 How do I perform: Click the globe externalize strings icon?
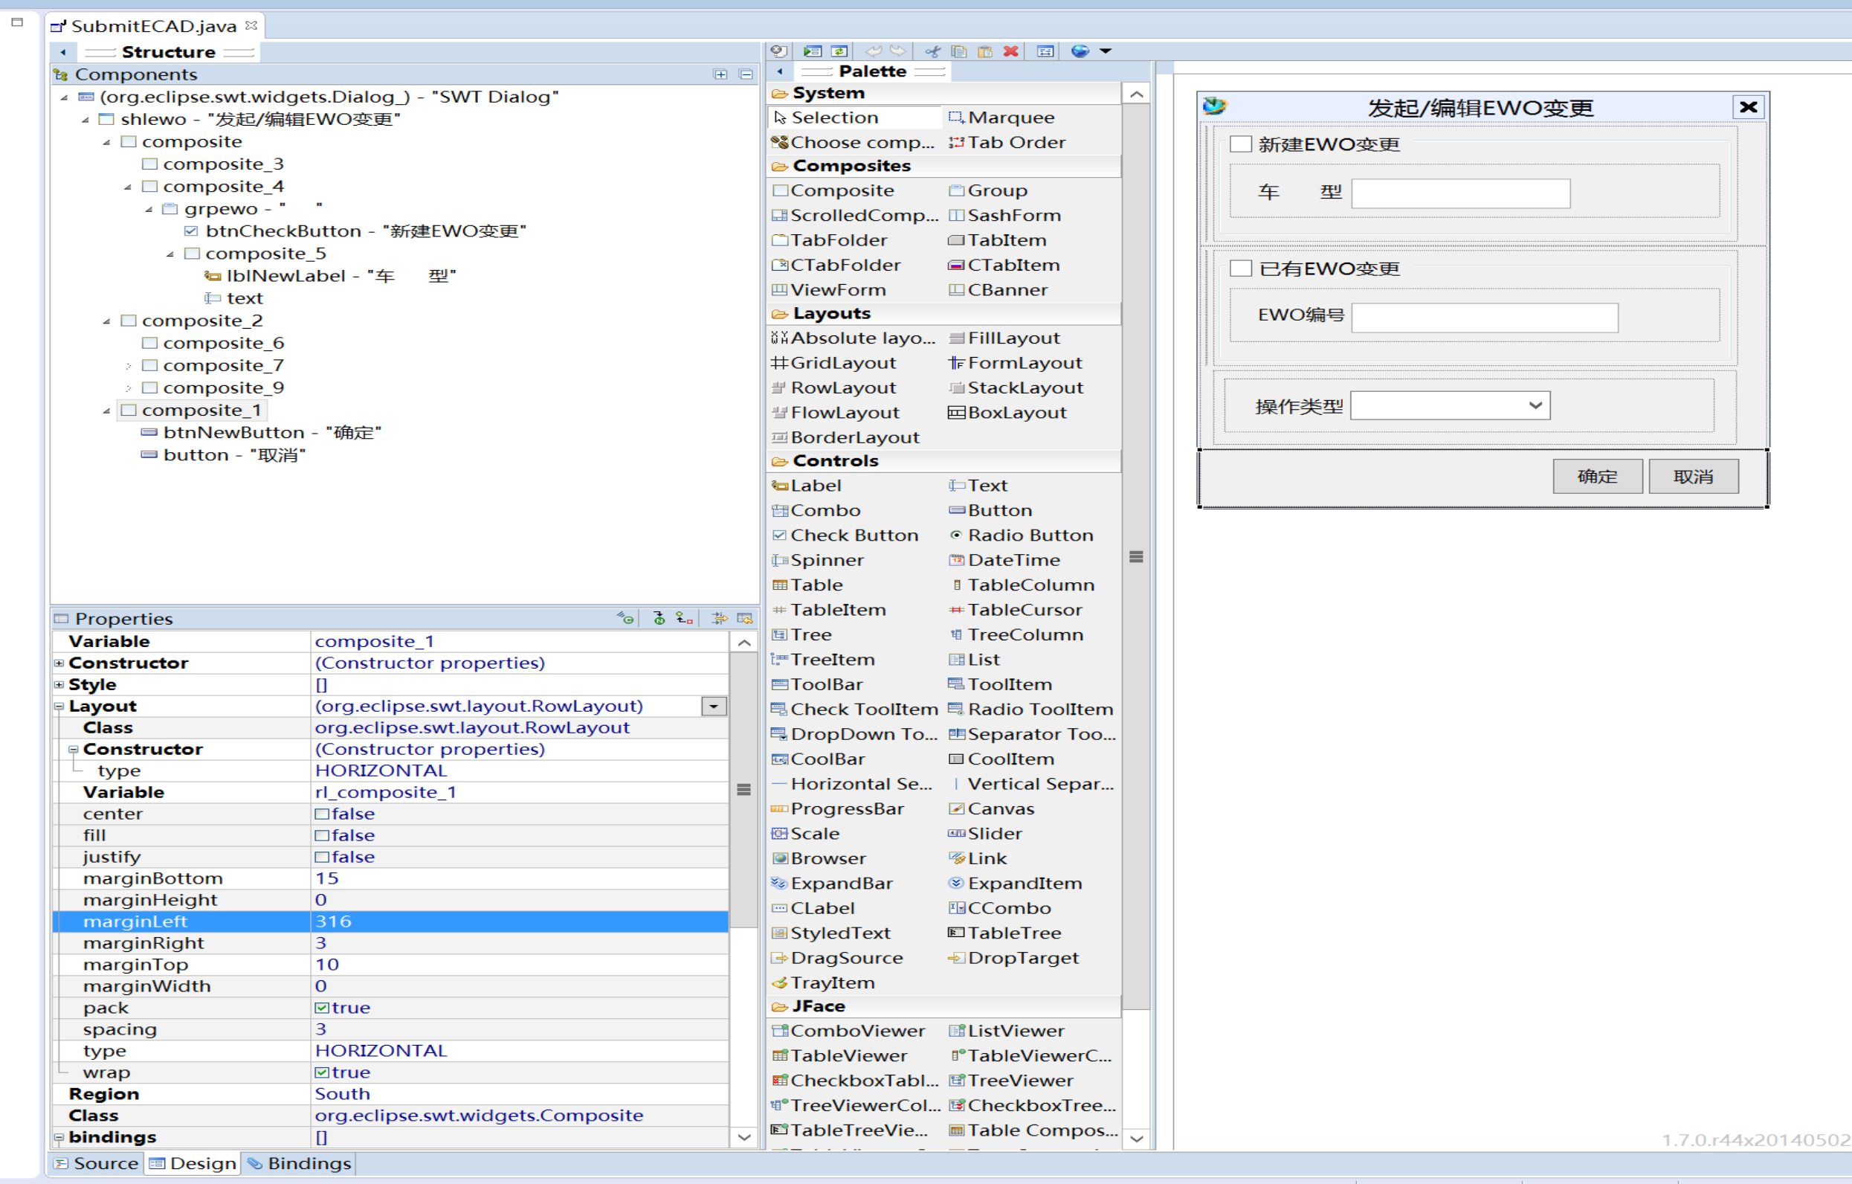coord(1080,51)
